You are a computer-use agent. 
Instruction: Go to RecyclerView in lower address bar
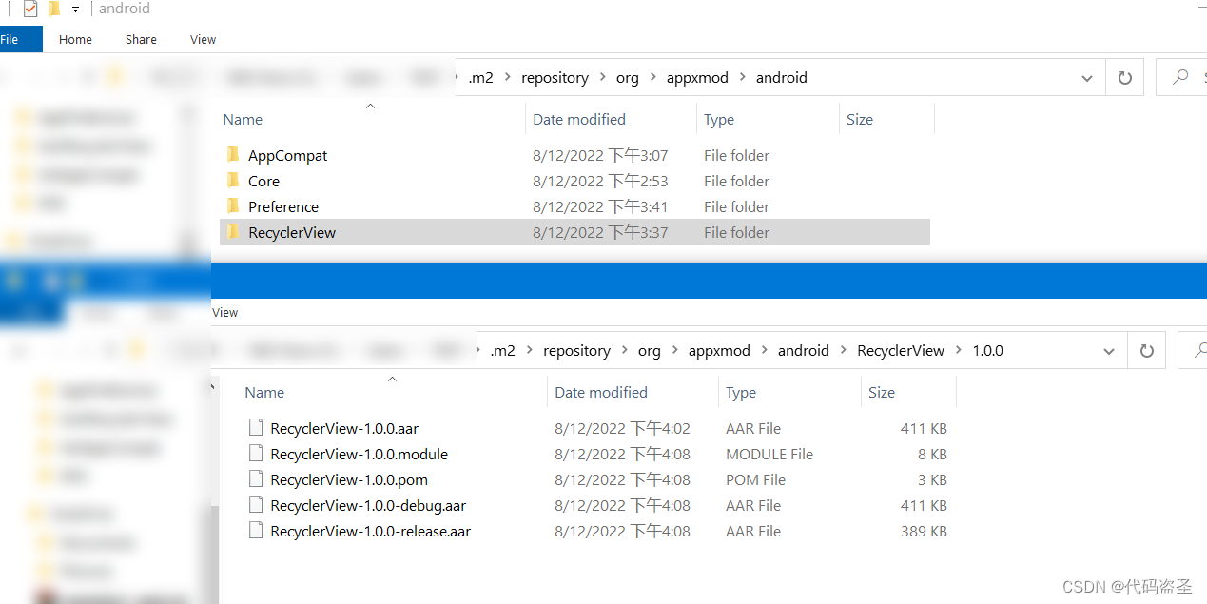point(901,351)
